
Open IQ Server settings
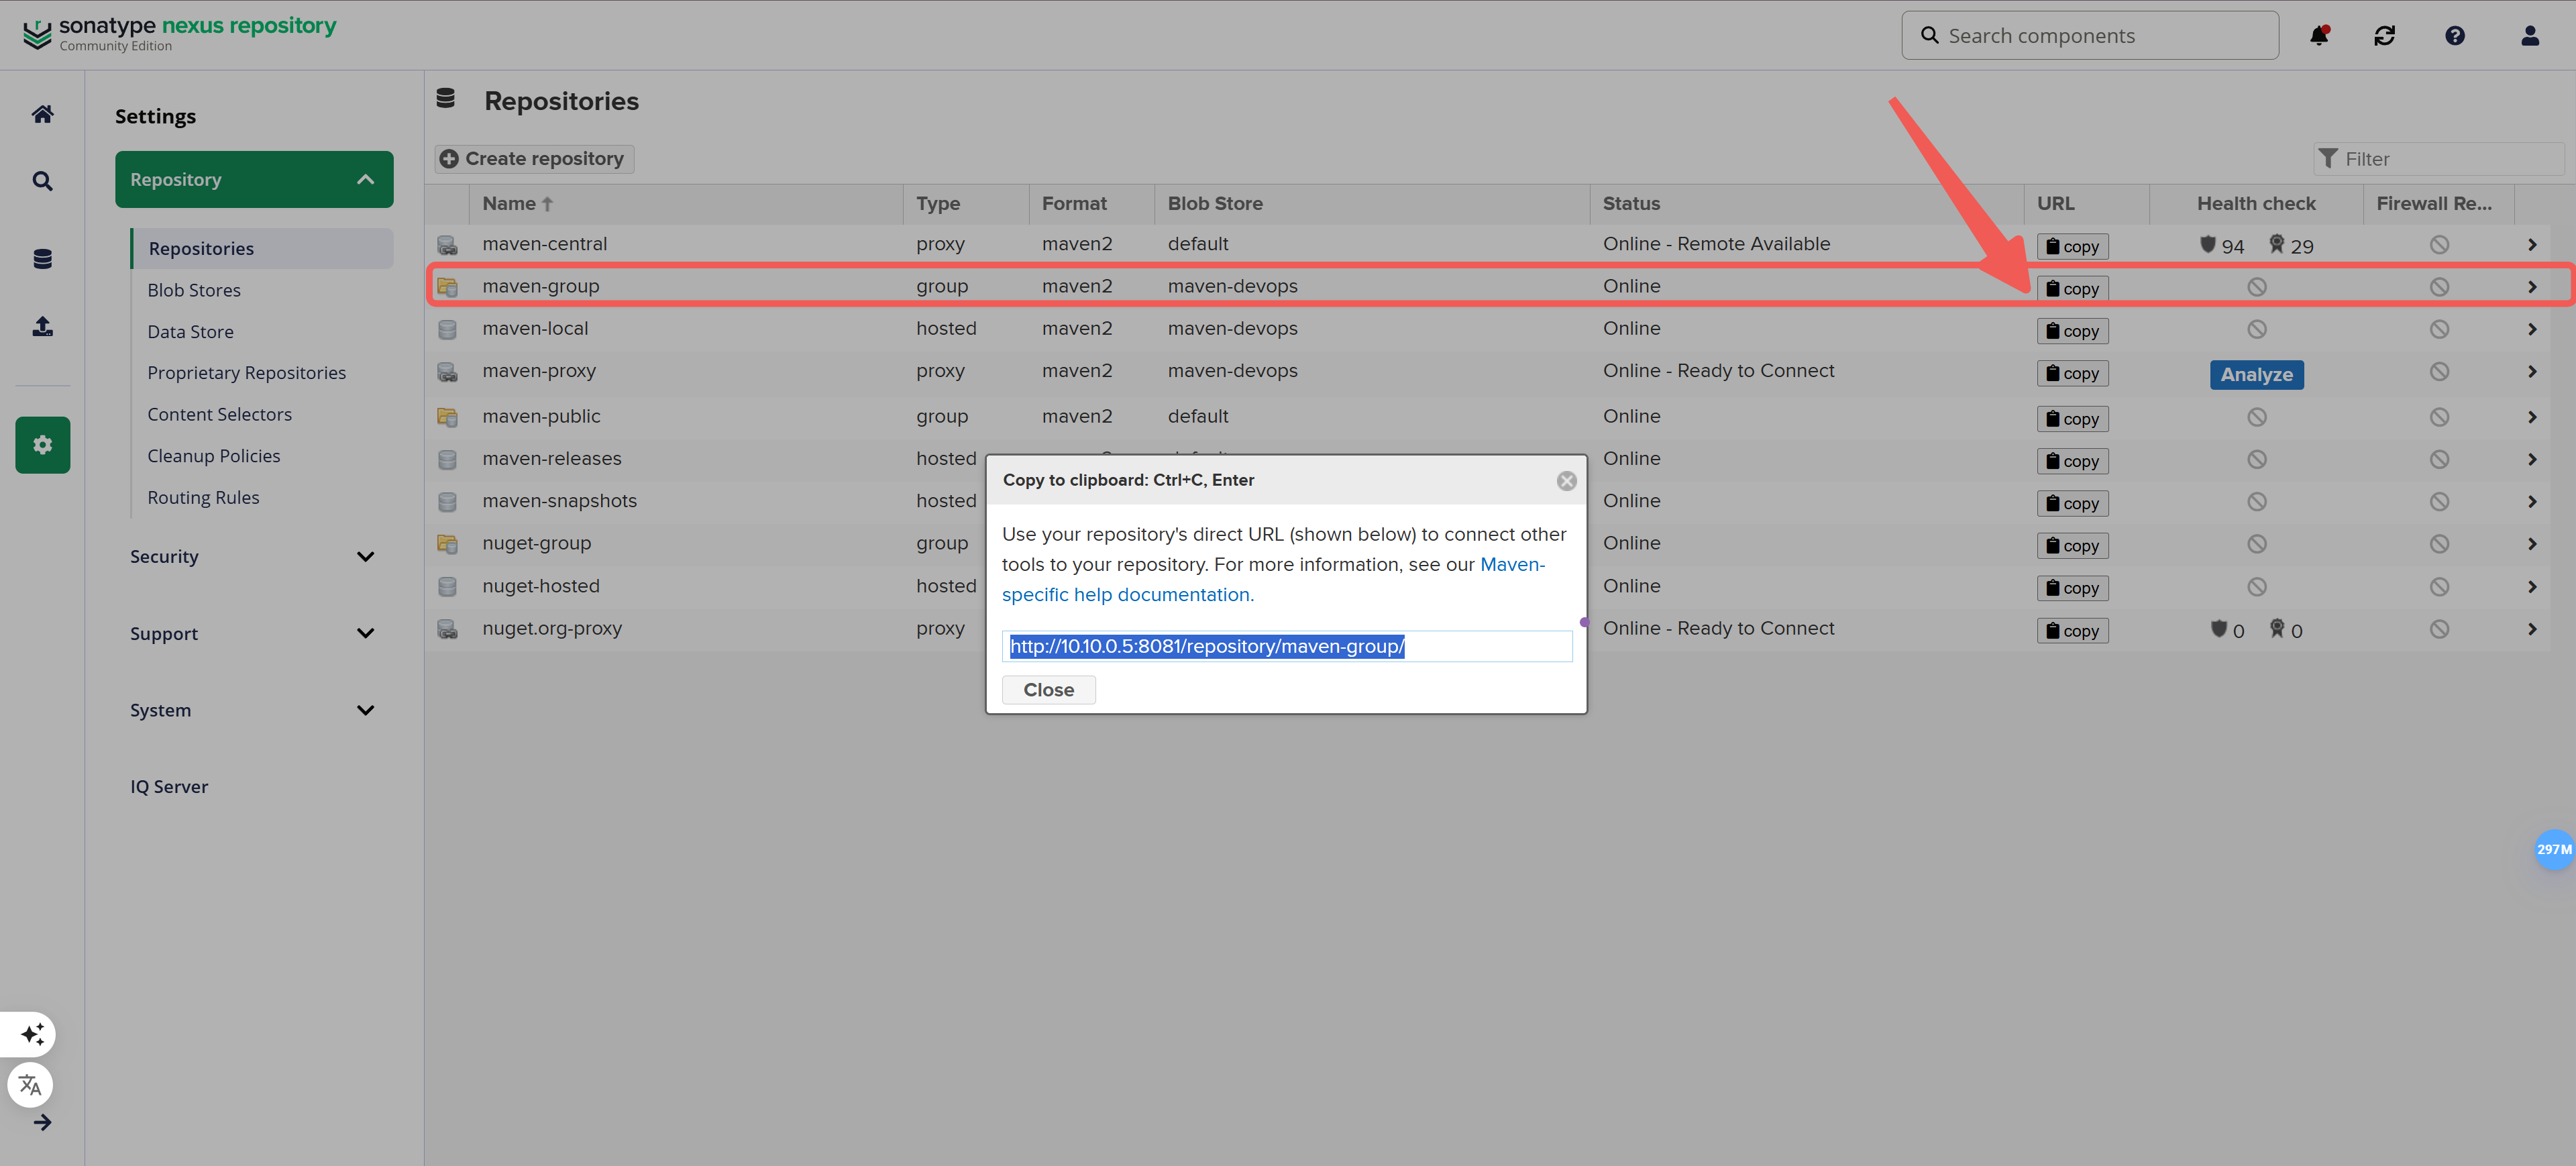(169, 787)
